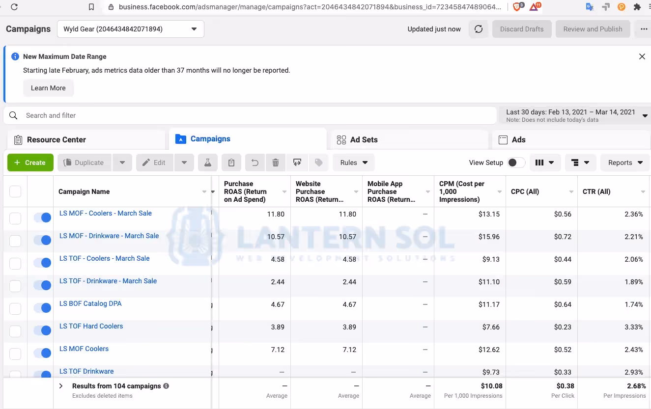This screenshot has height=409, width=651.
Task: Click the preview icon beside the trash icon
Action: (297, 163)
